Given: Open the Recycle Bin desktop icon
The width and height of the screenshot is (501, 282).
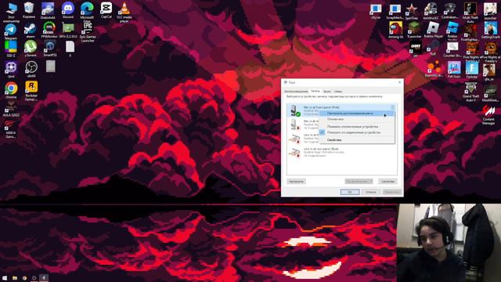Looking at the screenshot, I should pyautogui.click(x=29, y=10).
